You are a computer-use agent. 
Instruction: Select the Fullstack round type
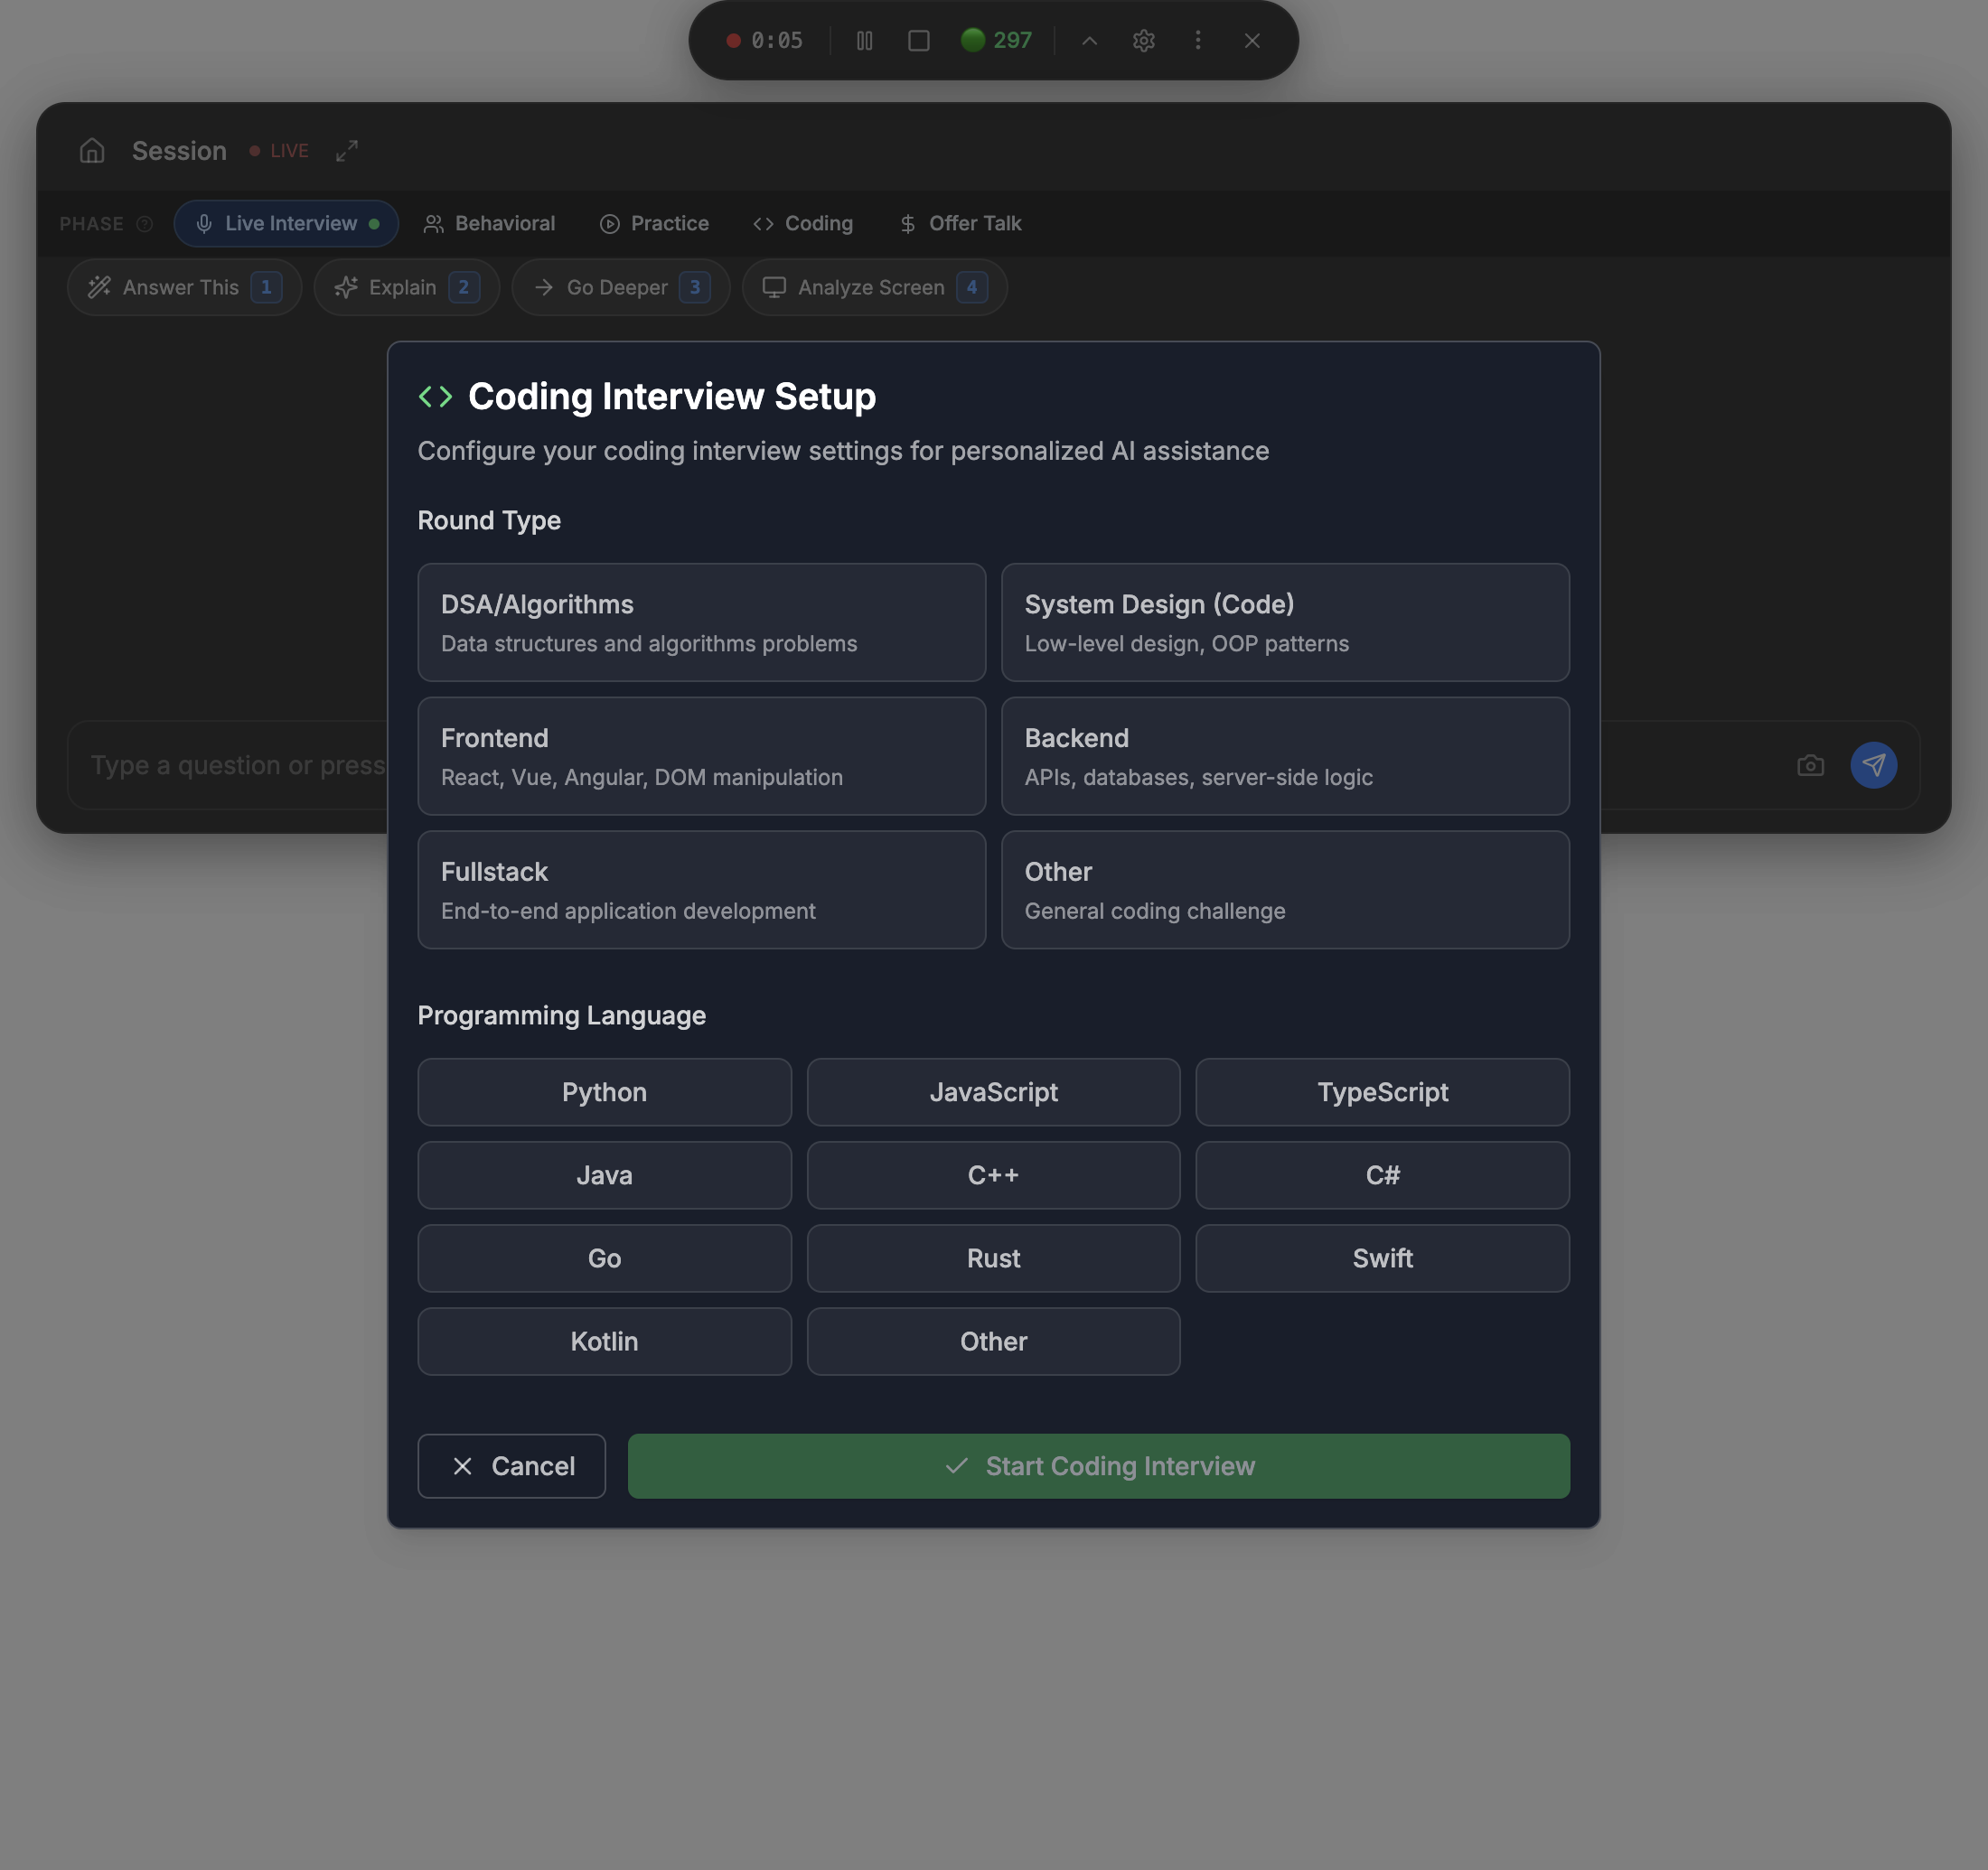pyautogui.click(x=702, y=891)
